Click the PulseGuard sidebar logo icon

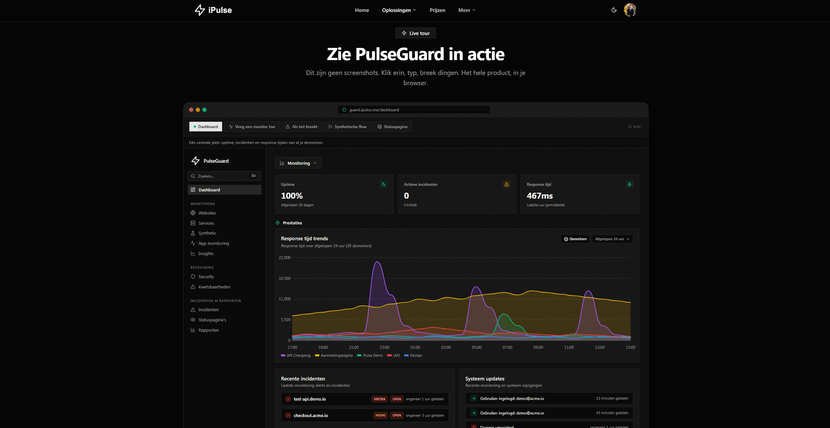(195, 161)
